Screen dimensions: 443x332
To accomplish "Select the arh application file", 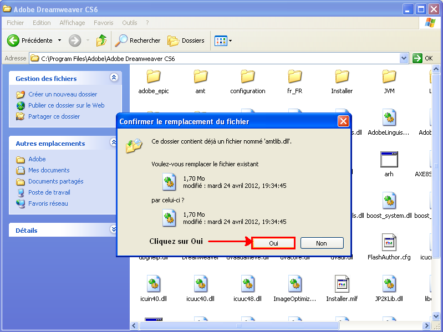I will point(389,164).
